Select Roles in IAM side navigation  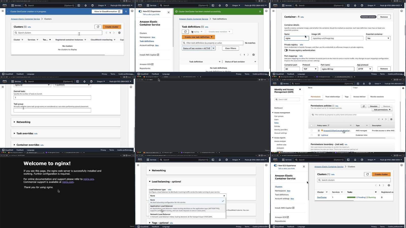[276, 123]
